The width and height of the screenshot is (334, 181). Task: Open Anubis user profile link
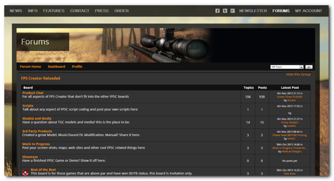(x=292, y=100)
